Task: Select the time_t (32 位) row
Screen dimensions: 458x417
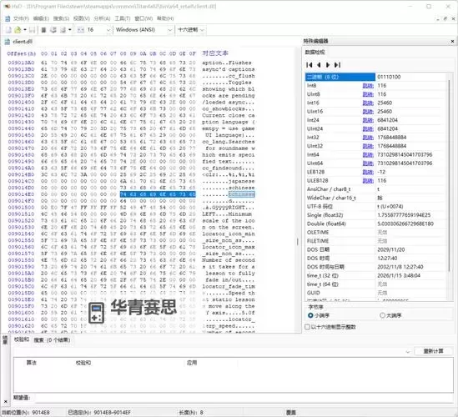Action: click(376, 276)
